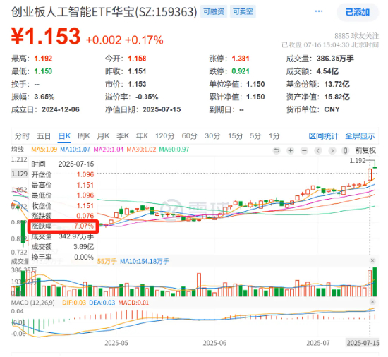The height and width of the screenshot is (357, 388).
Task: Click the 可融资 tag
Action: point(214,11)
